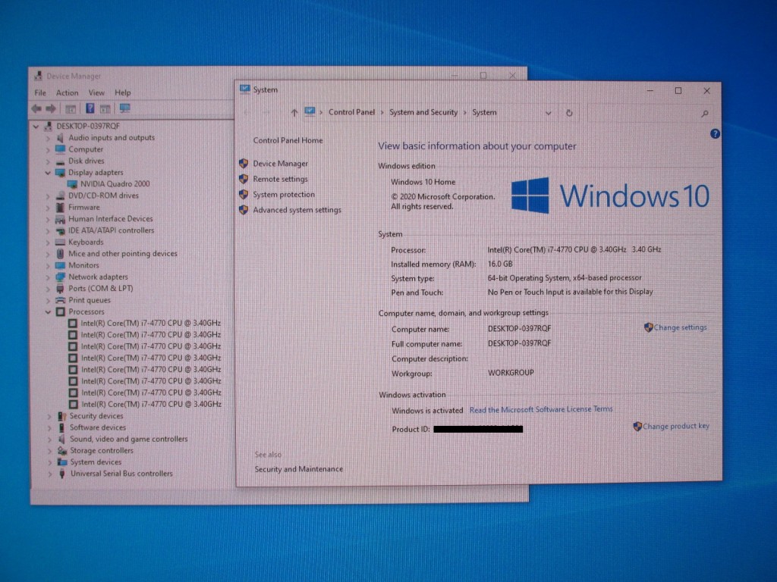Open Security and Maintenance link
The height and width of the screenshot is (582, 777).
[298, 469]
